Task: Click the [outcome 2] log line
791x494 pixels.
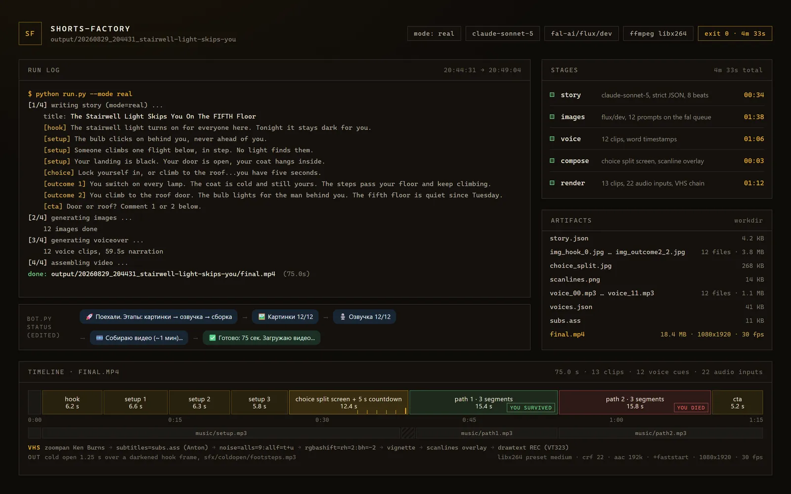Action: (x=273, y=195)
